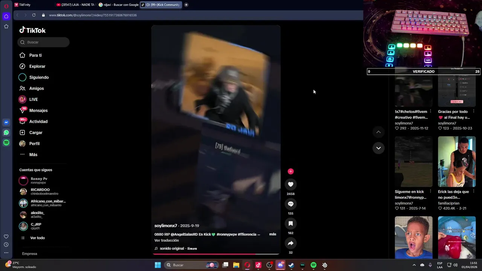The width and height of the screenshot is (482, 271).
Task: Bookmark the video with the save icon
Action: click(x=290, y=223)
